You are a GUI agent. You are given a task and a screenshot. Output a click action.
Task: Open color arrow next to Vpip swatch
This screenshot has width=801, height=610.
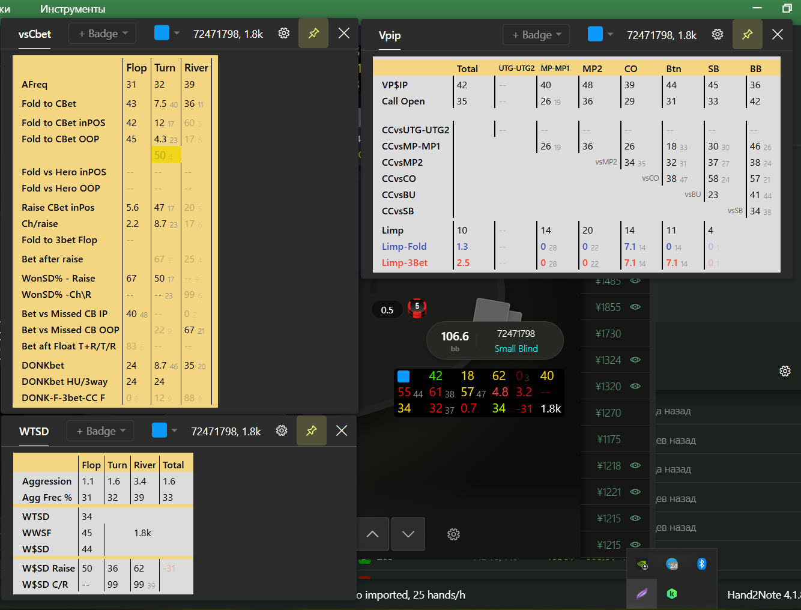click(610, 35)
